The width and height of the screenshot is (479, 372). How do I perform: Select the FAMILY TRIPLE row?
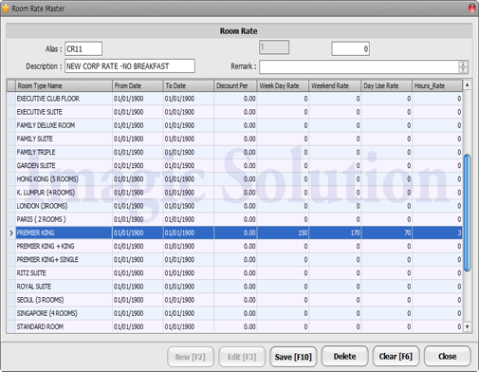[x=234, y=152]
